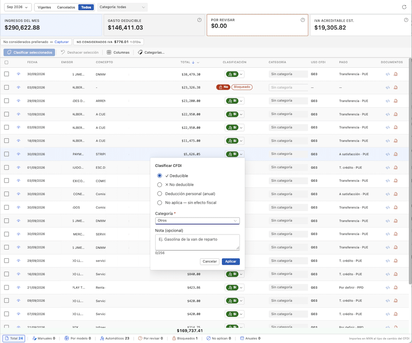Toggle the select-all checkbox in table header
This screenshot has width=412, height=343.
6,62
